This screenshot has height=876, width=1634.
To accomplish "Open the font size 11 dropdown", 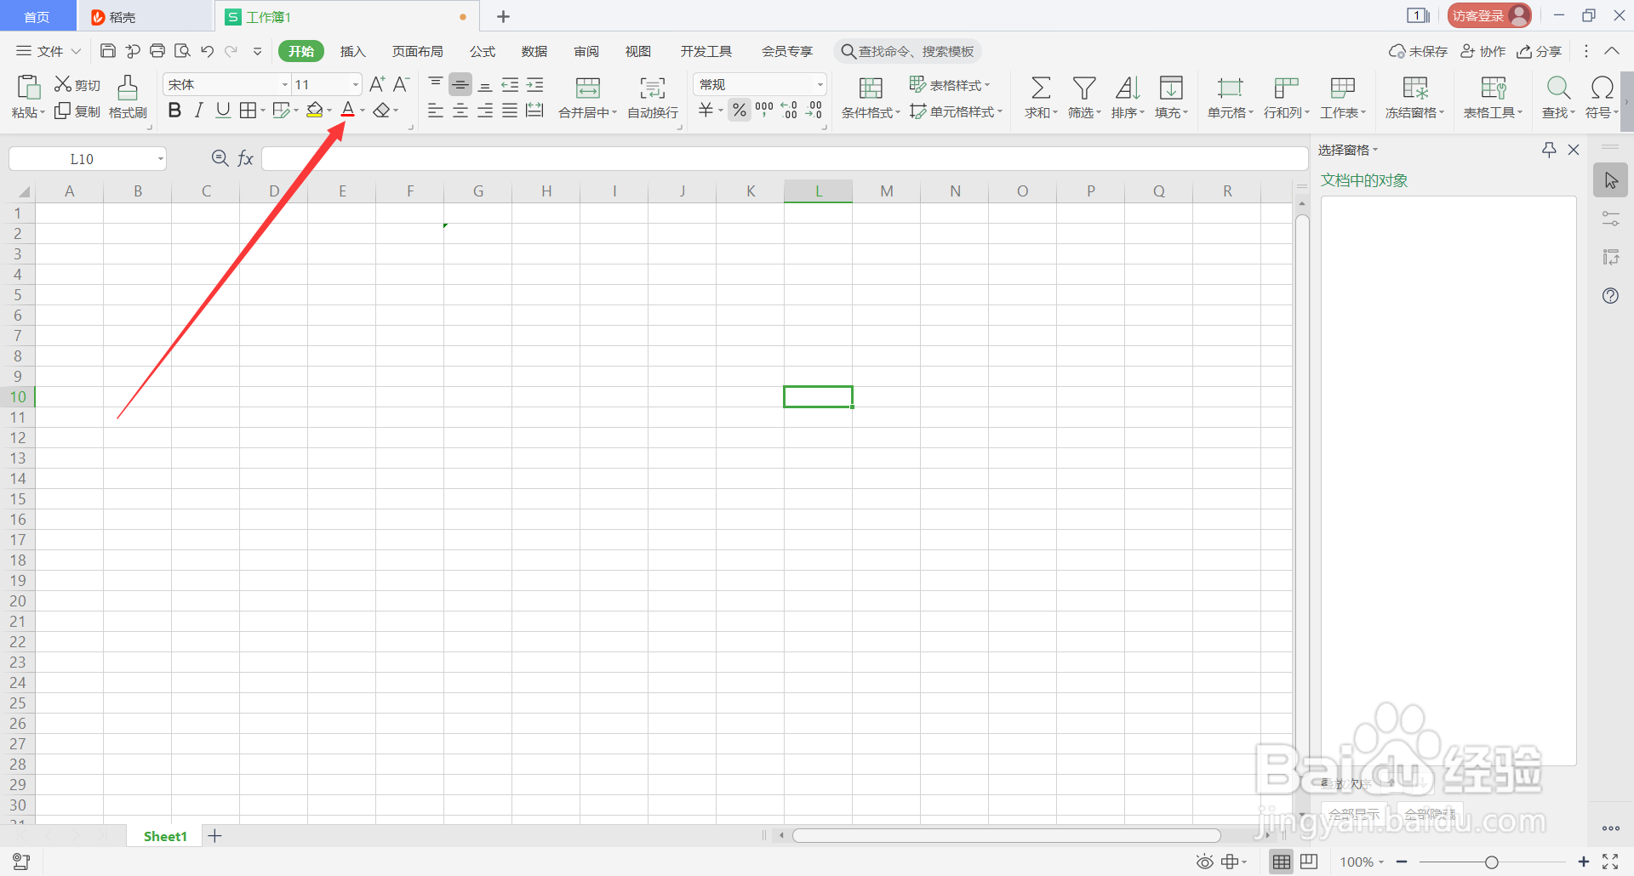I will 355,84.
